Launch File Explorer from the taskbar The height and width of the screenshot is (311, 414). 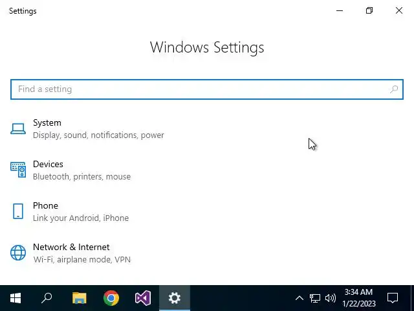pos(79,298)
